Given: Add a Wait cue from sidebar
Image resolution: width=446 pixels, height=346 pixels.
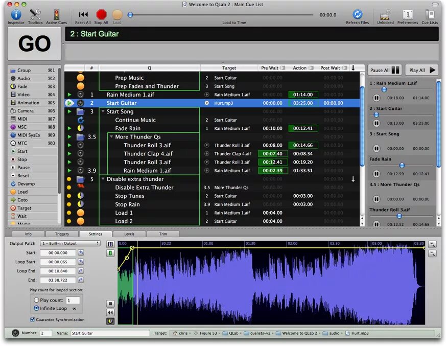Looking at the screenshot, I should pos(34,216).
